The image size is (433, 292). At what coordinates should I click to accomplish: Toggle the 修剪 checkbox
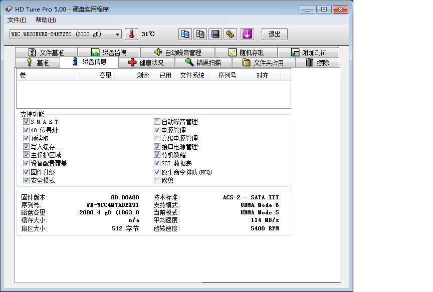click(x=157, y=180)
